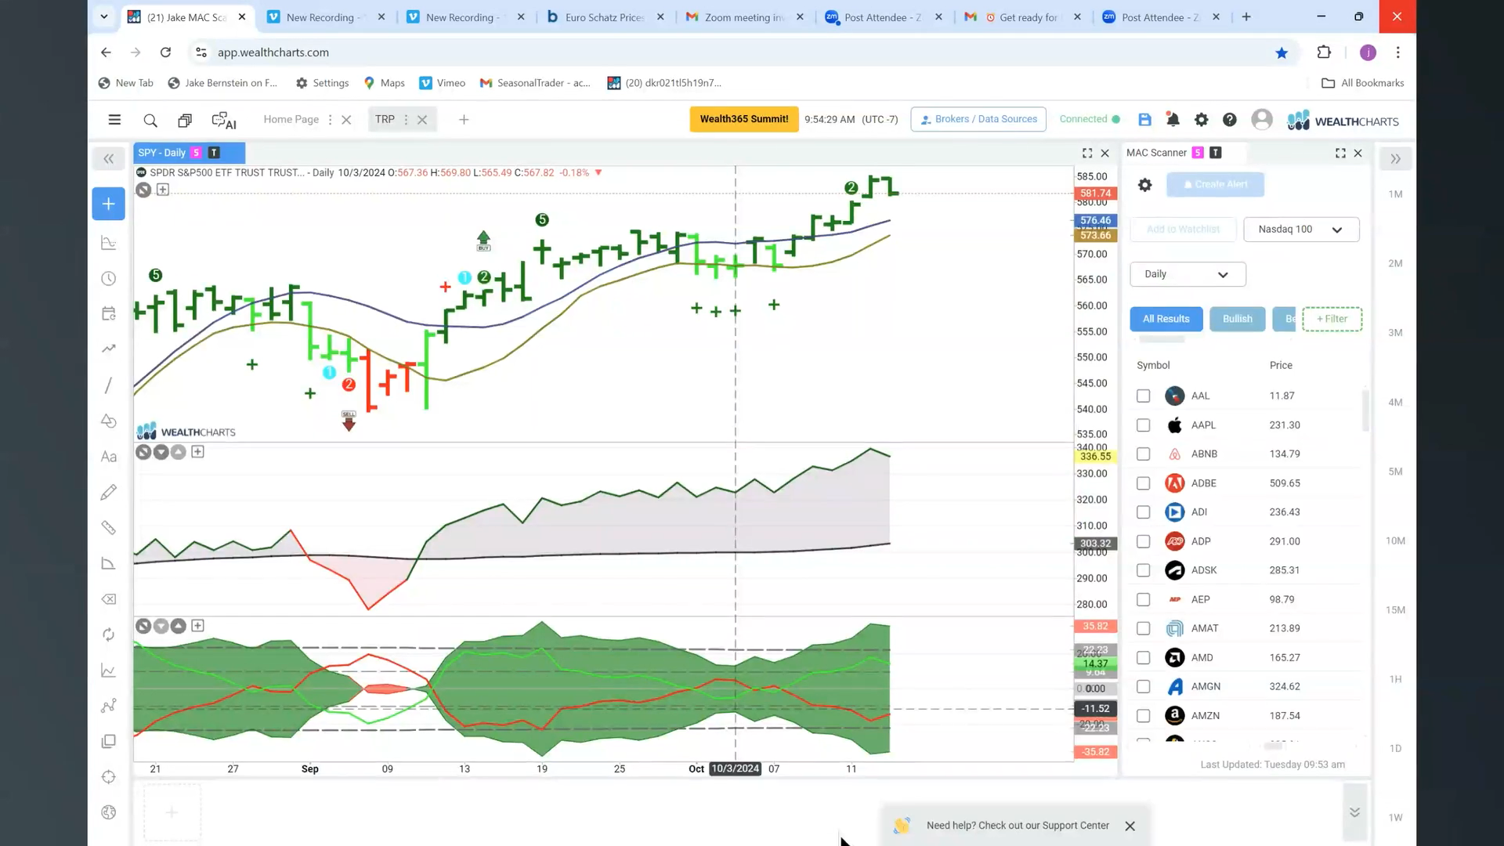Click the scanner list vertical scrollbar
This screenshot has height=846, width=1504.
tap(1365, 411)
